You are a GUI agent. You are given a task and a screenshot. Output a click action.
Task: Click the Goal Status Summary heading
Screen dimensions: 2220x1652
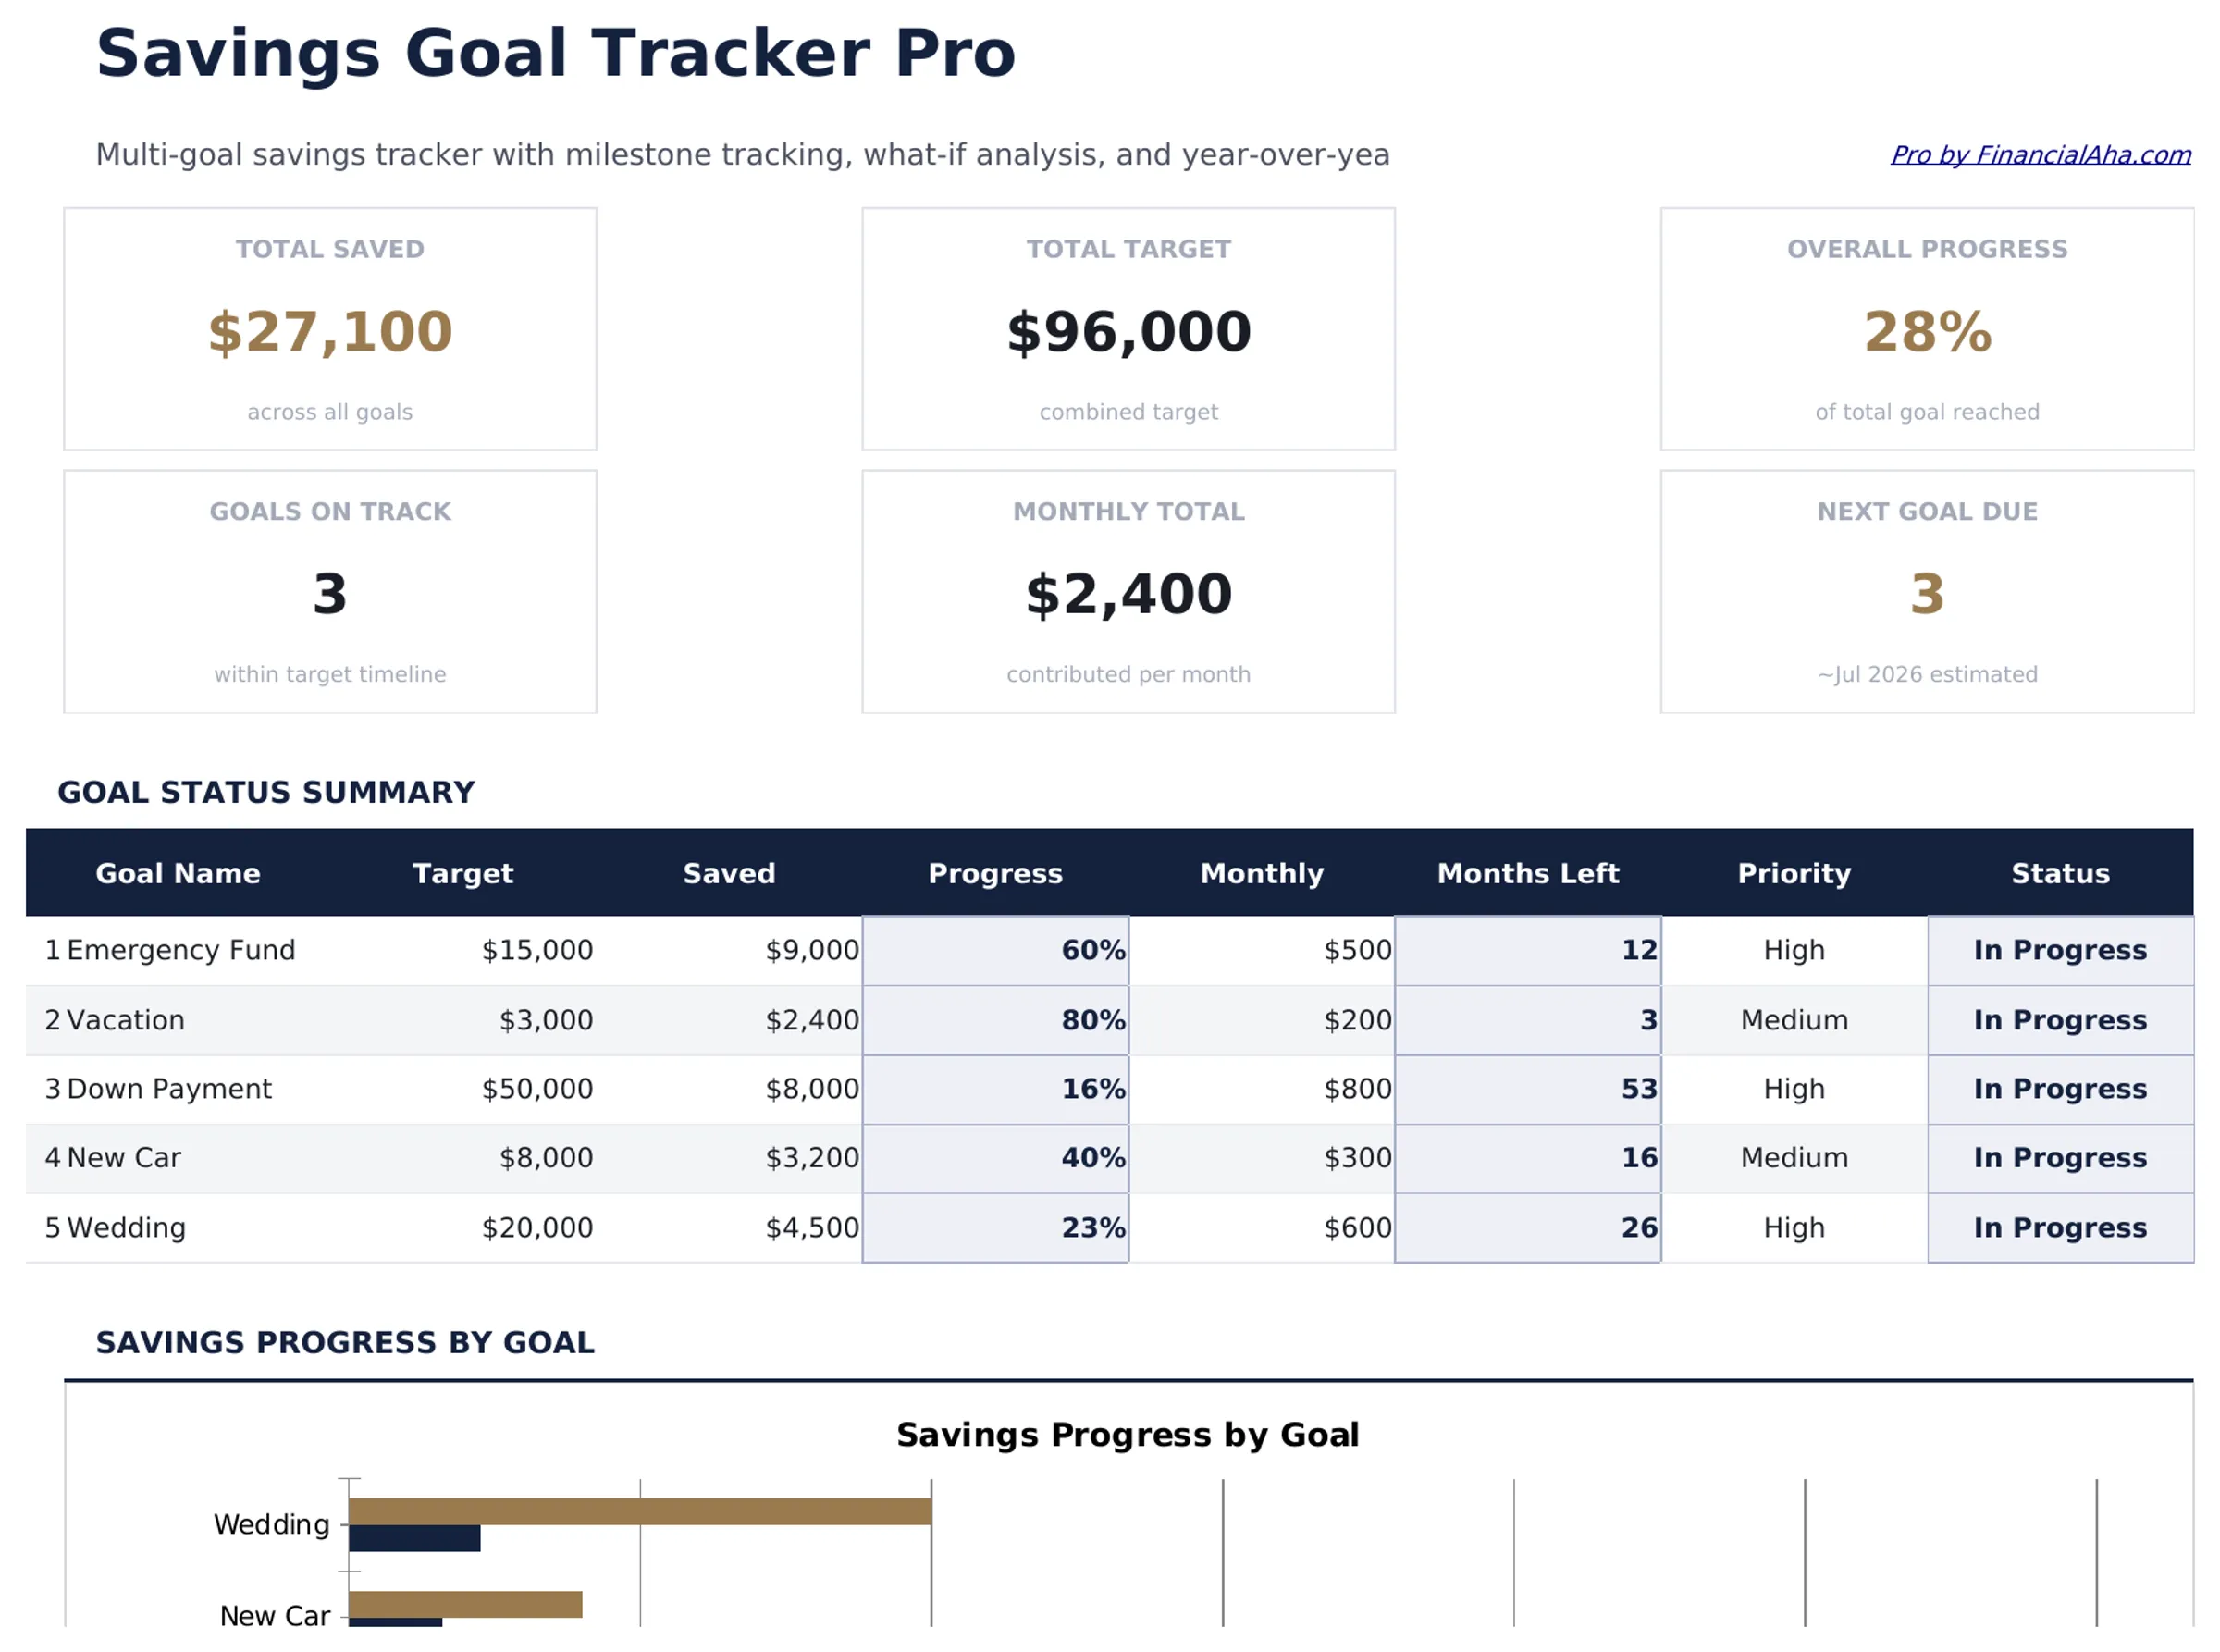(x=266, y=792)
